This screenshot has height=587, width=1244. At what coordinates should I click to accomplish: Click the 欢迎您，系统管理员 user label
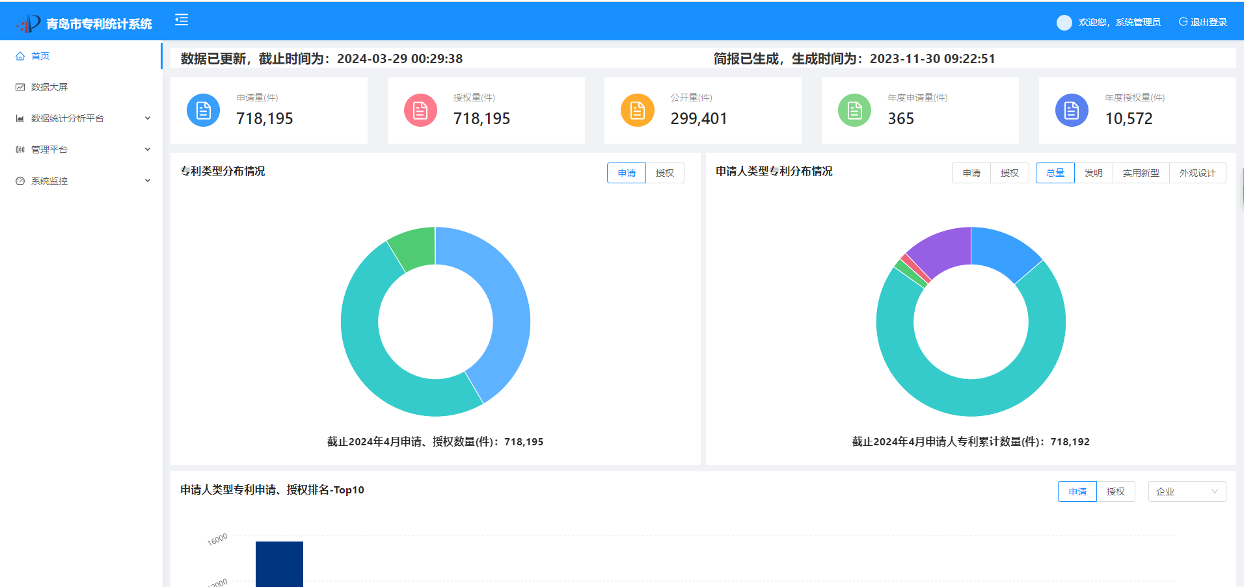click(1120, 22)
